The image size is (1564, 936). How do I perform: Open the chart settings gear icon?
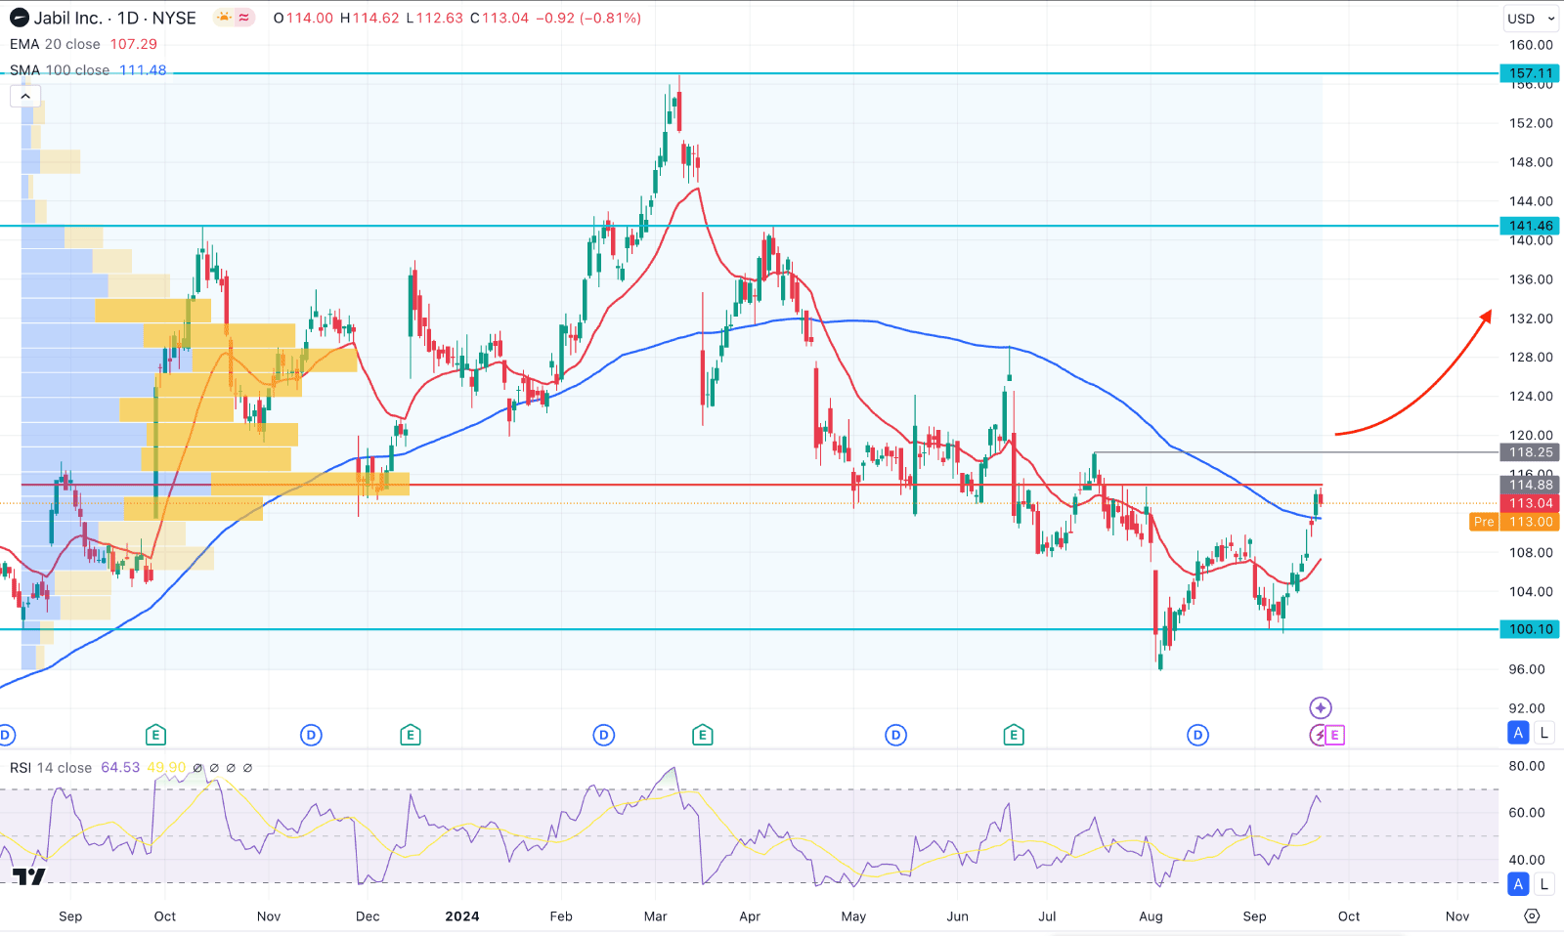pos(1532,915)
